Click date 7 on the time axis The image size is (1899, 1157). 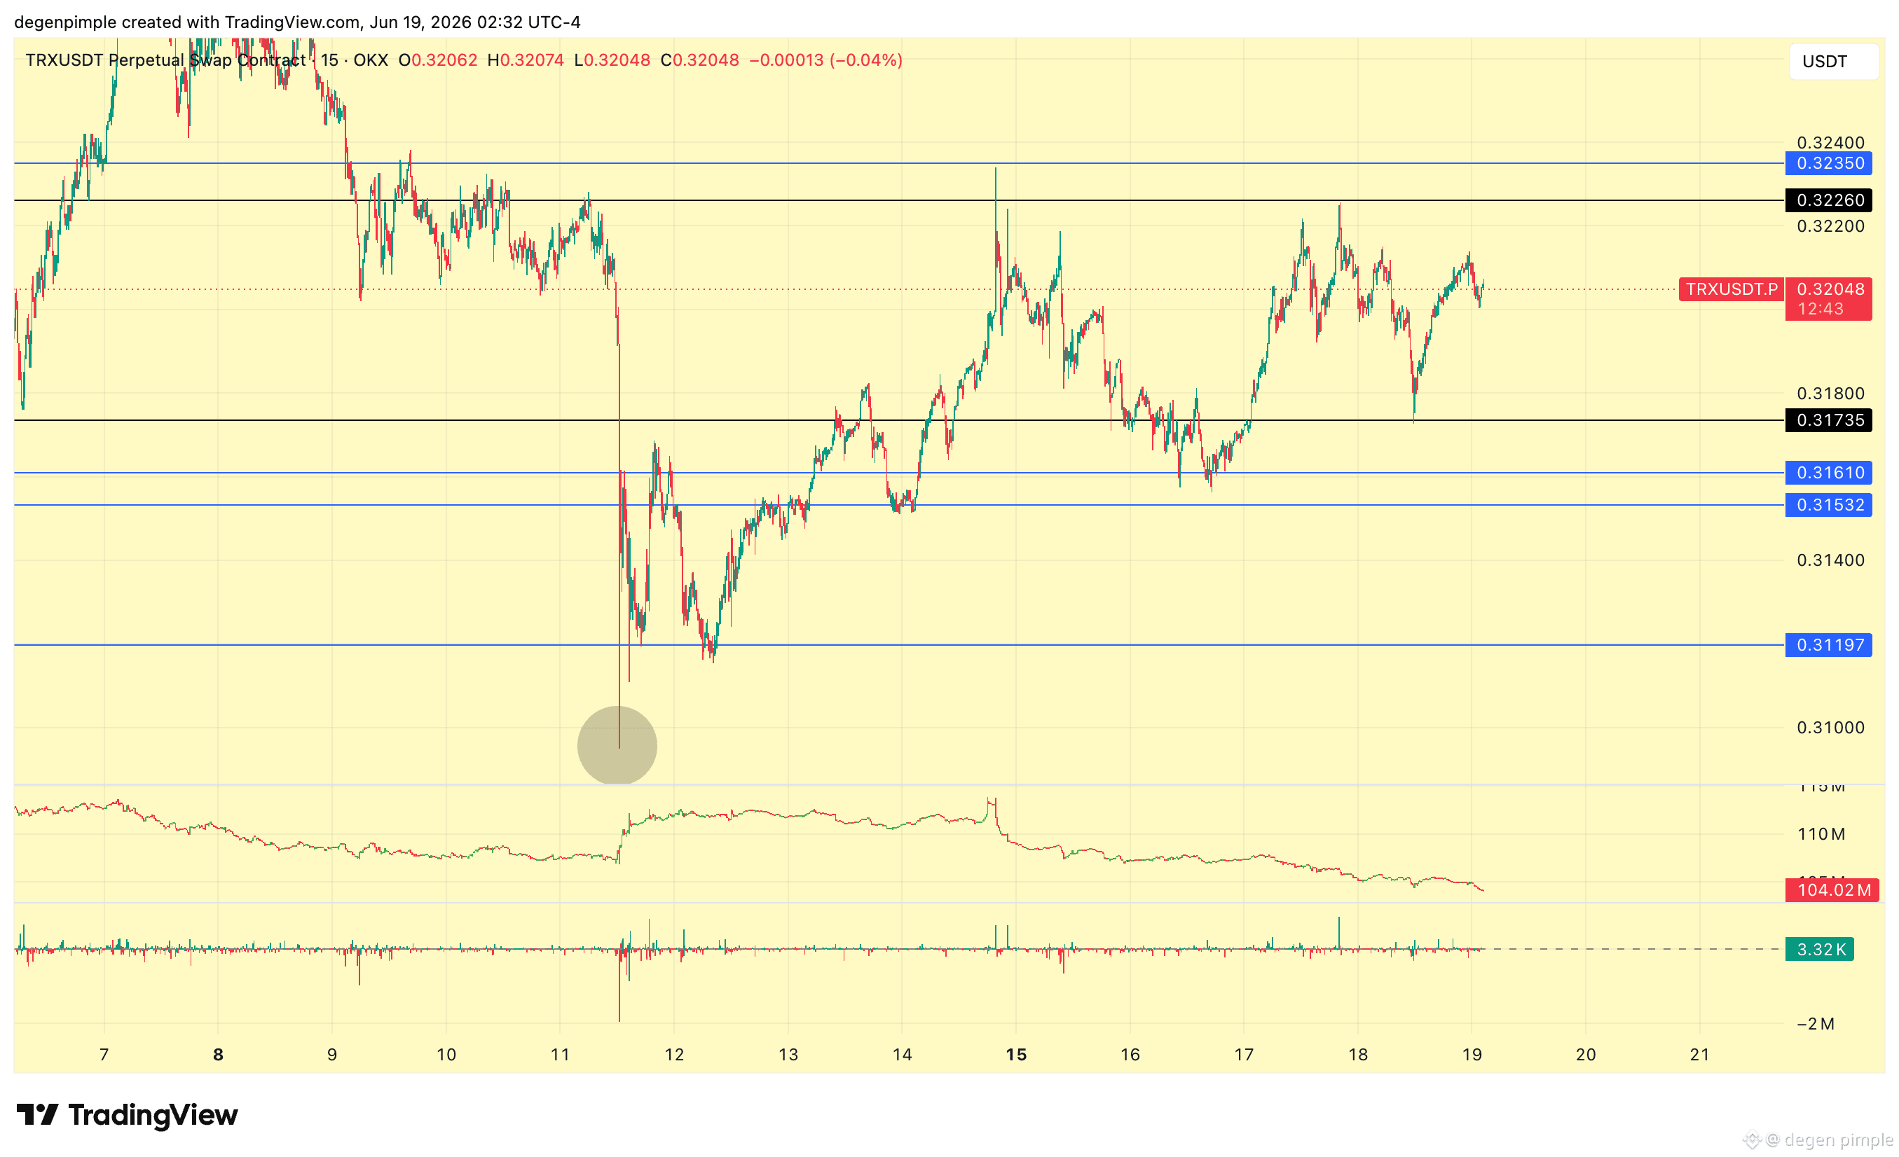(104, 1055)
